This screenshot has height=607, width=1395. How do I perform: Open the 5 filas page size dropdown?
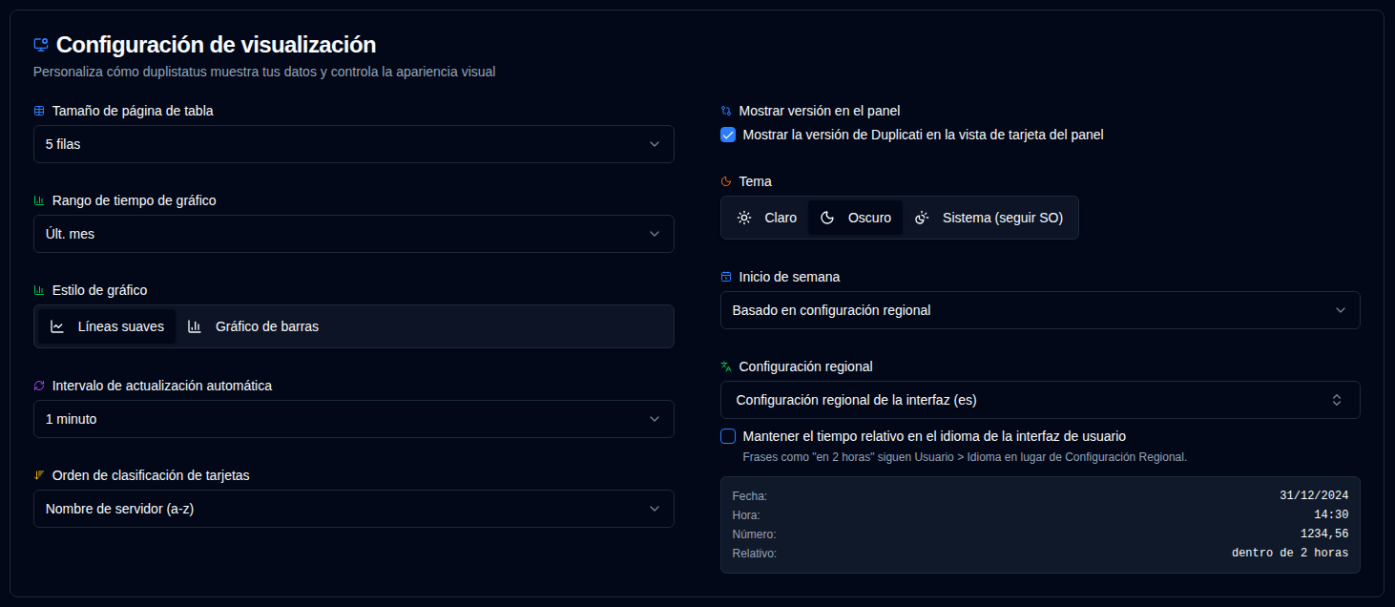354,144
